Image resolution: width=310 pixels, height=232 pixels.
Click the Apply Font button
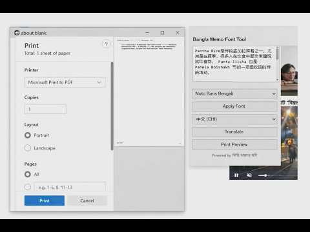point(234,106)
